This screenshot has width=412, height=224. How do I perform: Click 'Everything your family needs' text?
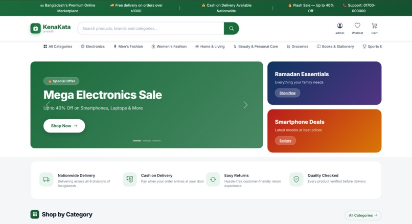(299, 82)
